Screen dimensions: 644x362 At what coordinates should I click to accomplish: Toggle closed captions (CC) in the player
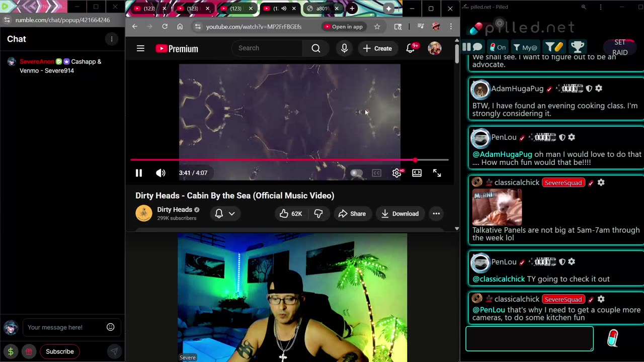pyautogui.click(x=376, y=173)
